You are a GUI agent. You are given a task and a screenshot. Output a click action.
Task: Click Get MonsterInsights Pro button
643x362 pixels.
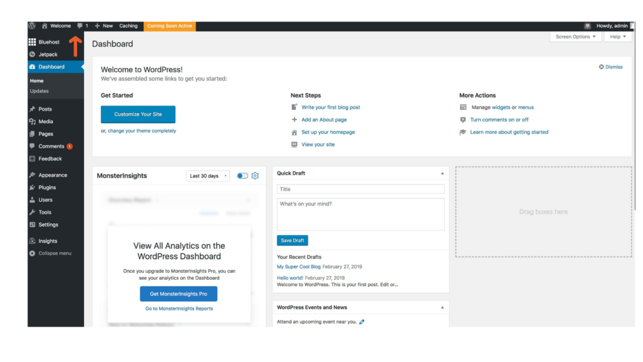(178, 294)
